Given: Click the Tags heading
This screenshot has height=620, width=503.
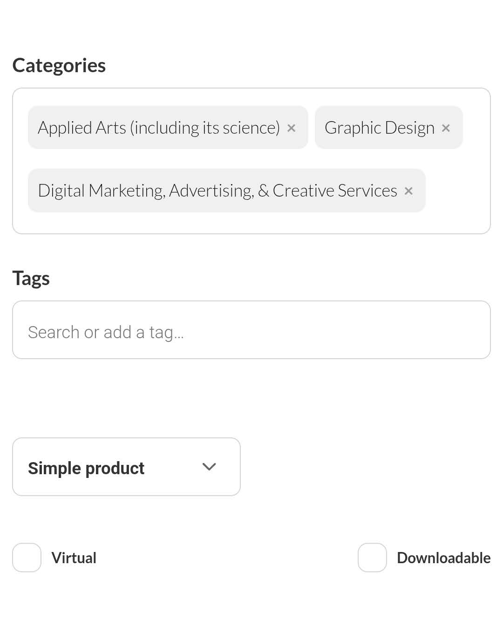Looking at the screenshot, I should pyautogui.click(x=31, y=278).
